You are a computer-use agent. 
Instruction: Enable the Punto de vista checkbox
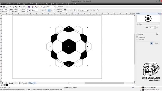(137, 37)
